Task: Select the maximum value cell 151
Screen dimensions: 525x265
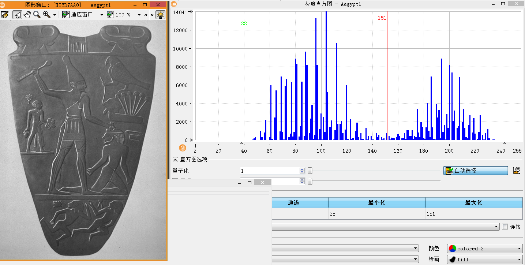Action: tap(474, 214)
